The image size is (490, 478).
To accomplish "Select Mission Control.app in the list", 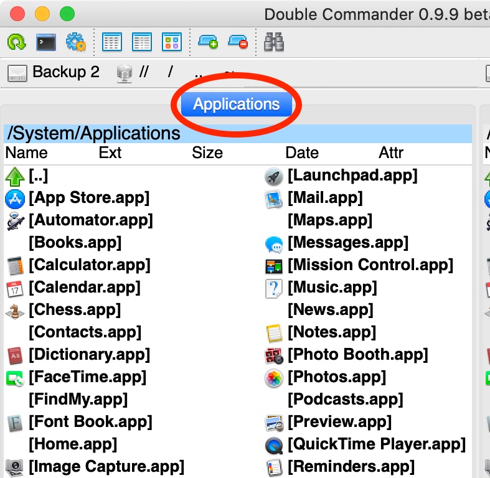I will 370,266.
